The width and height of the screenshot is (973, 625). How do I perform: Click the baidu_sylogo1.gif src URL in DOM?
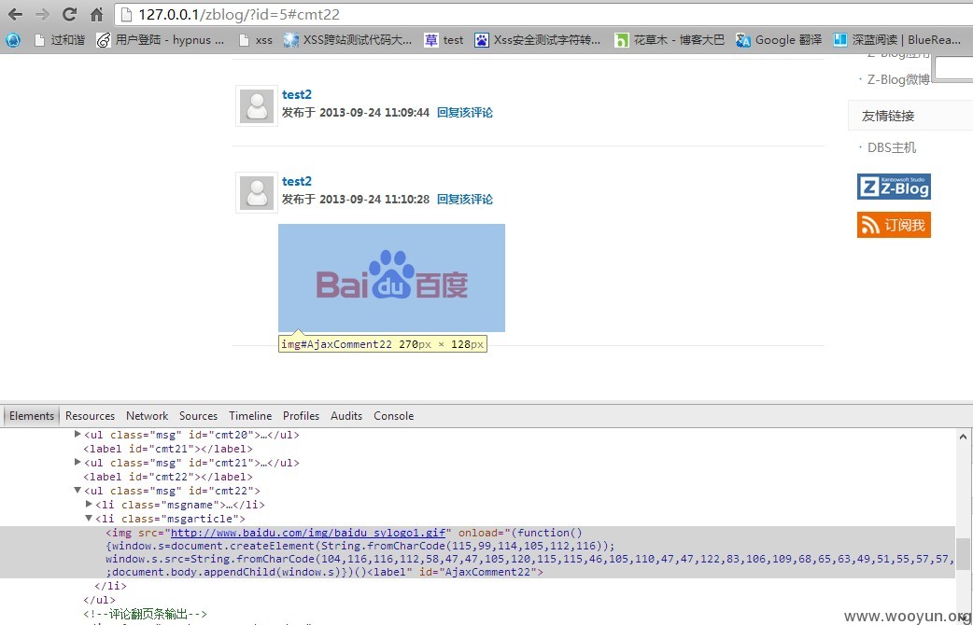coord(308,533)
